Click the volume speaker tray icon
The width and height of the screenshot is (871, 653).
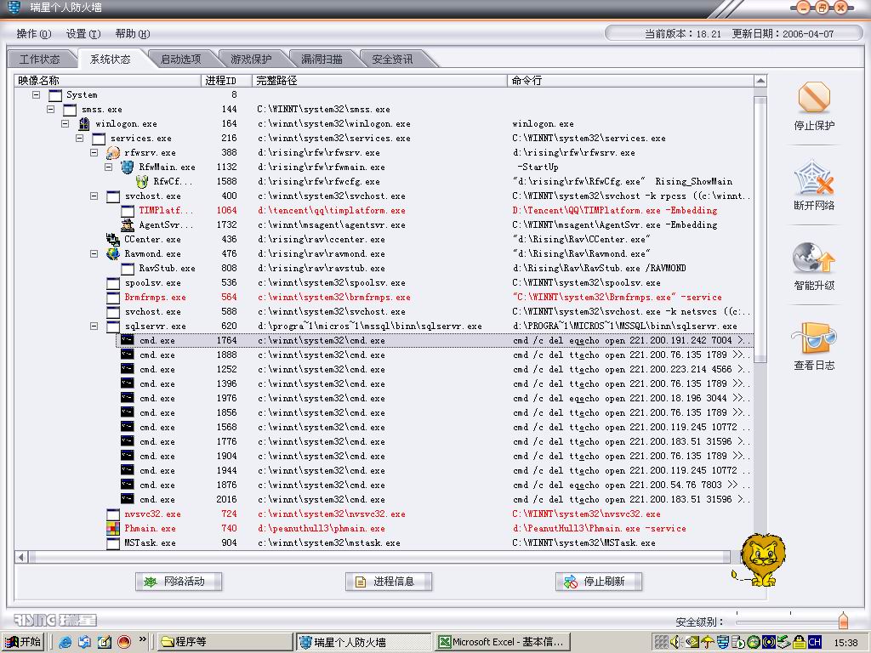click(676, 642)
